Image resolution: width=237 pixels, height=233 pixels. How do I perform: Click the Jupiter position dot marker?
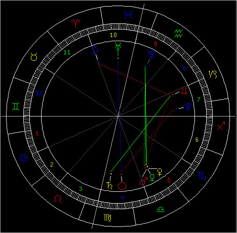point(172,95)
